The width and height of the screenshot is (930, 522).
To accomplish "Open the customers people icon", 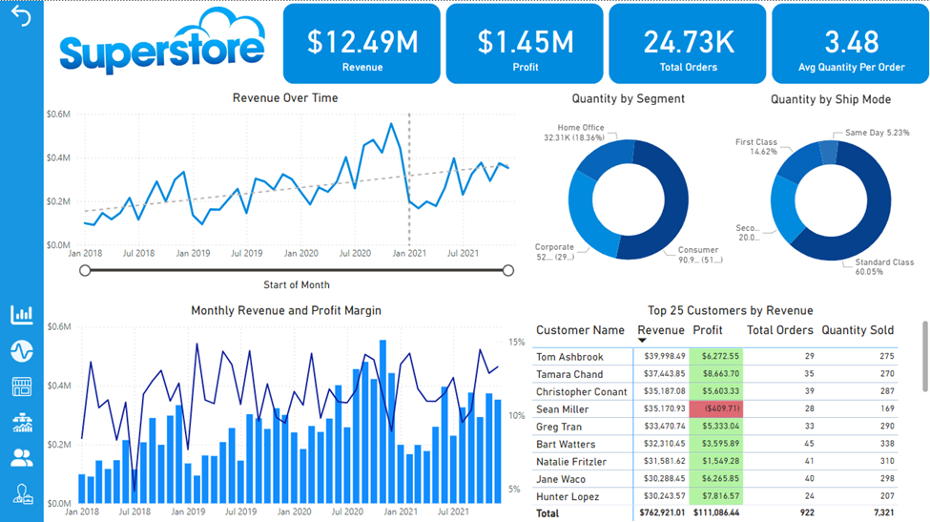I will [21, 458].
